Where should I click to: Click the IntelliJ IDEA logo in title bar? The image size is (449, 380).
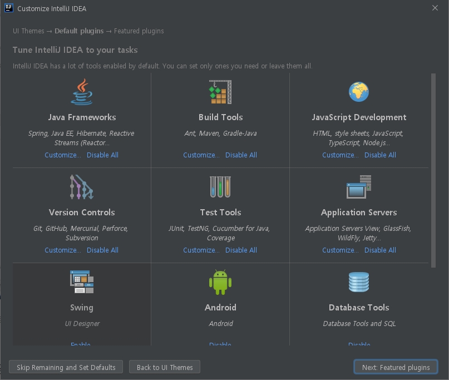pyautogui.click(x=9, y=8)
